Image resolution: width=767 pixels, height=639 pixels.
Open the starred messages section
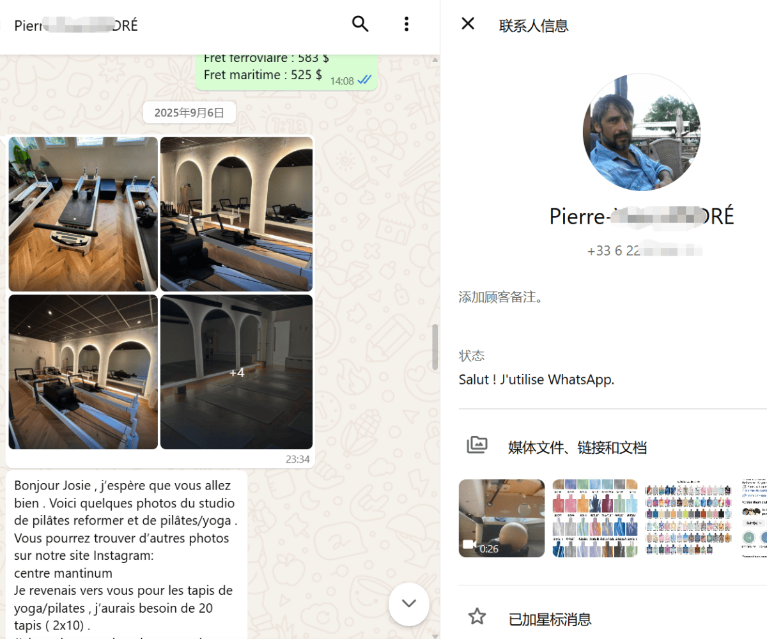(x=550, y=619)
